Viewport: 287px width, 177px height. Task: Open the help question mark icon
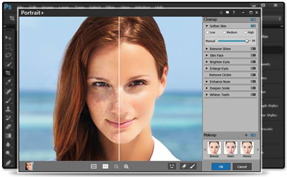point(234,13)
